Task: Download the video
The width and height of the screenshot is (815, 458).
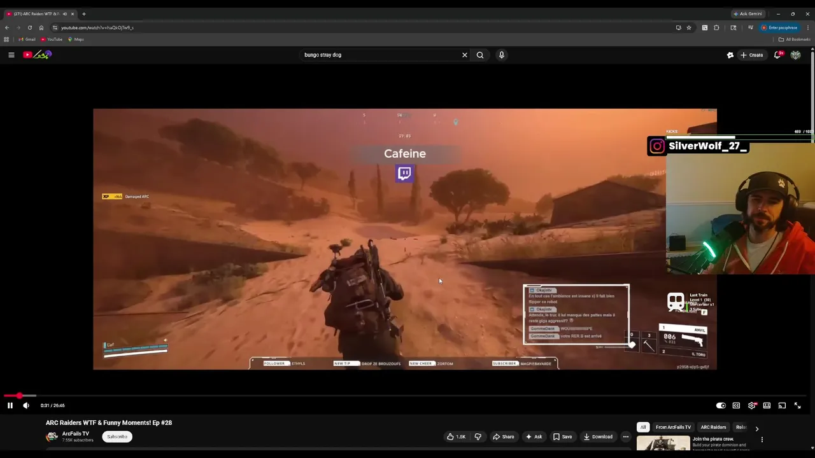Action: click(x=598, y=436)
